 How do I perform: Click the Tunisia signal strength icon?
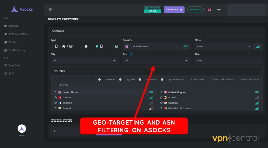tap(151, 98)
